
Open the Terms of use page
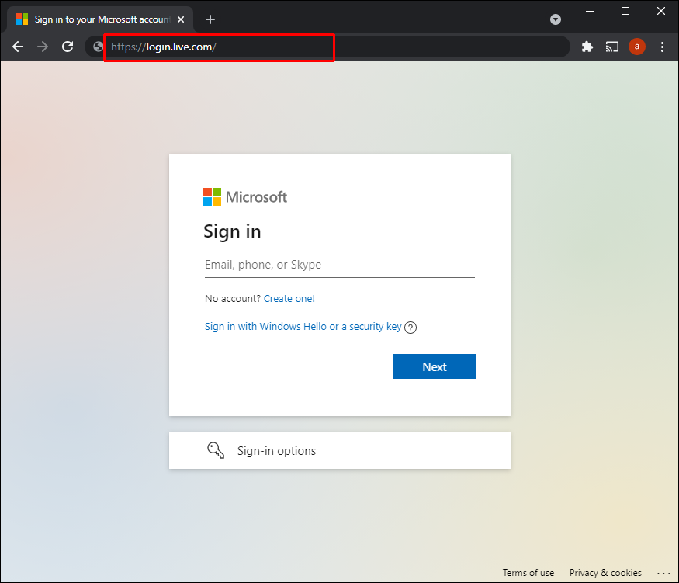[x=528, y=573]
